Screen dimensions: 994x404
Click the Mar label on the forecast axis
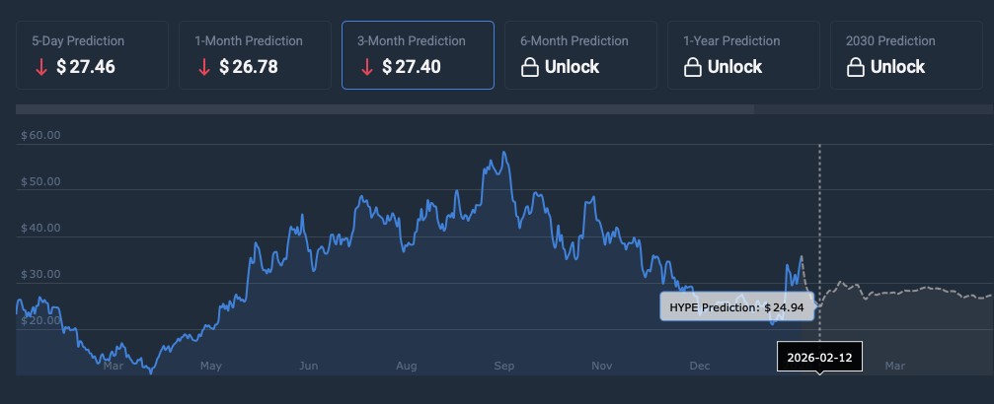pyautogui.click(x=895, y=366)
